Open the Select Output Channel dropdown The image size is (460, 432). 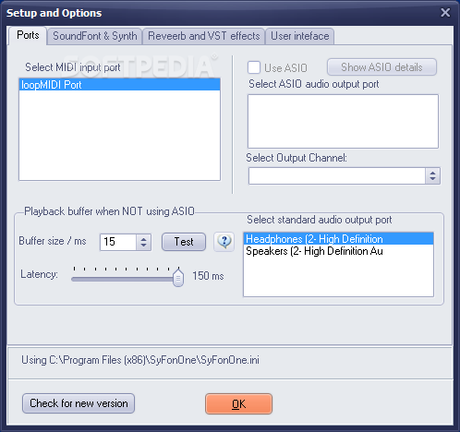(432, 176)
